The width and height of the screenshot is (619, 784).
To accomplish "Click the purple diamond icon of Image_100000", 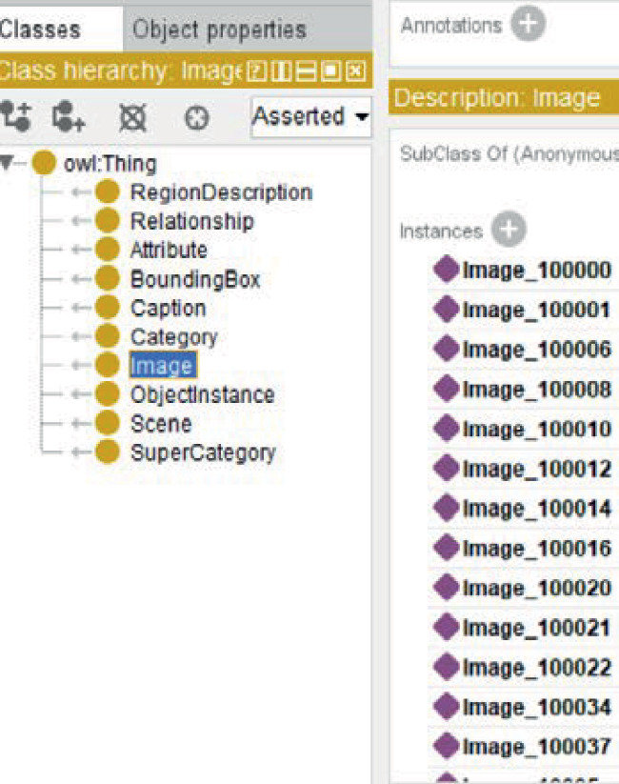I will pyautogui.click(x=446, y=269).
